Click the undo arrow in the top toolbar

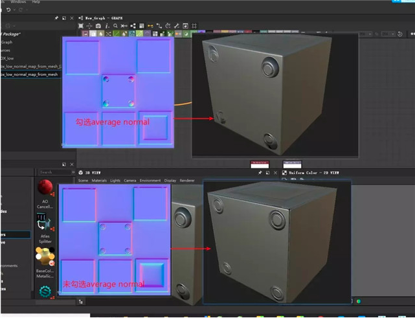click(8, 10)
